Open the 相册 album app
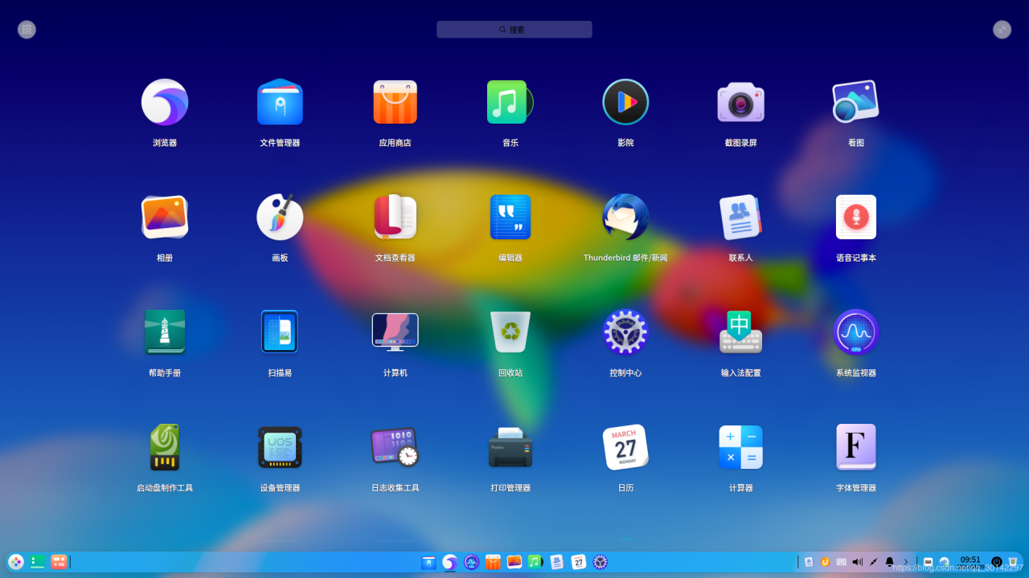The image size is (1029, 578). coord(165,217)
